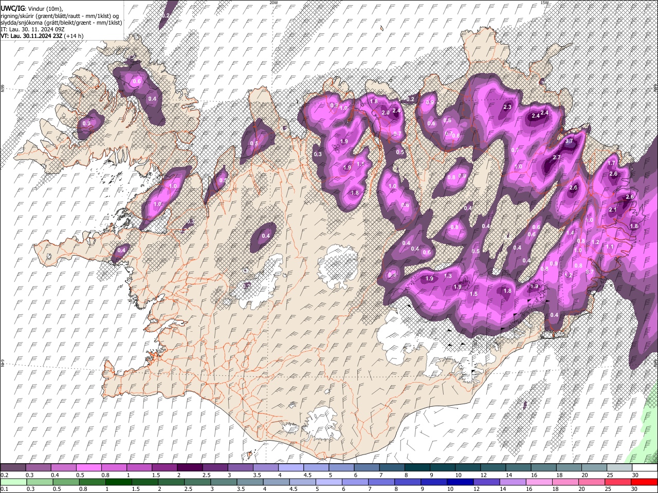Viewport: 658px width, 493px height.
Task: Click the '0.2' label in upper legend scale
Action: point(5,475)
